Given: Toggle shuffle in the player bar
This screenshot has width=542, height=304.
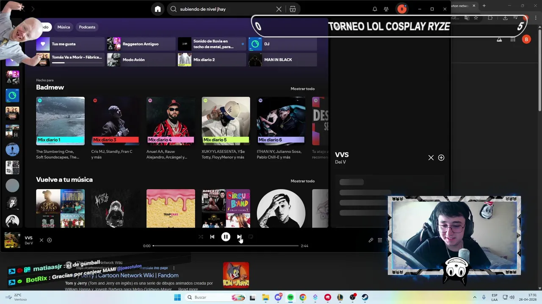Looking at the screenshot, I should [201, 237].
